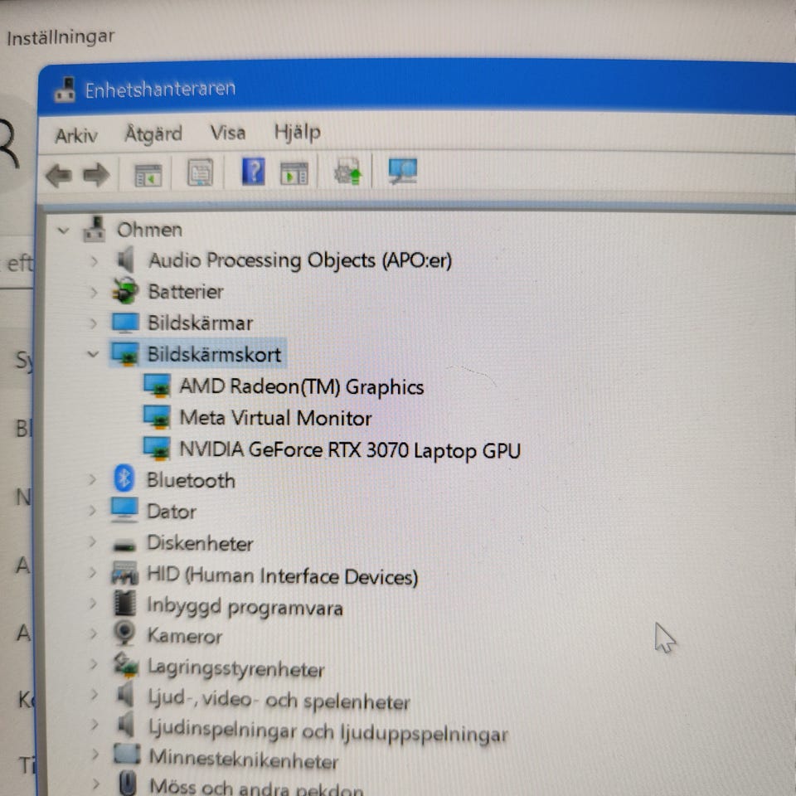
Task: Expand the Inbyggd programvara category
Action: click(x=93, y=604)
